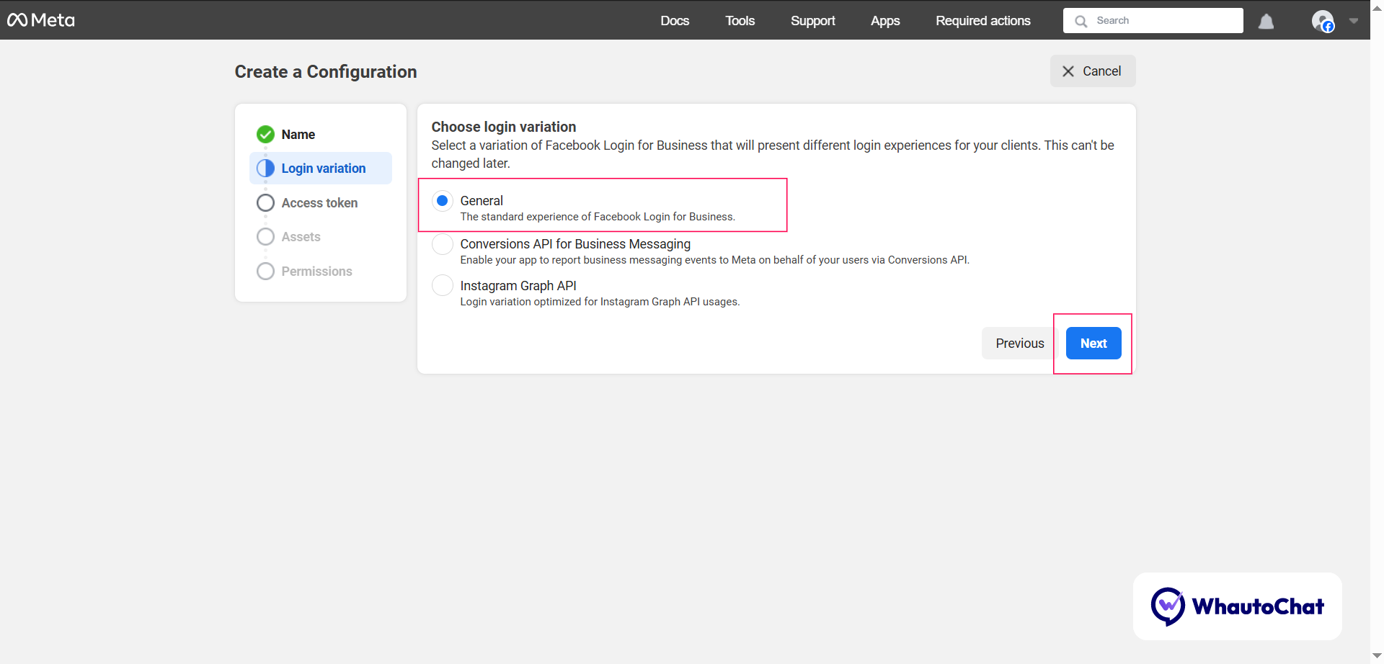Click the Permissions step circle
Viewport: 1384px width, 664px height.
point(265,271)
